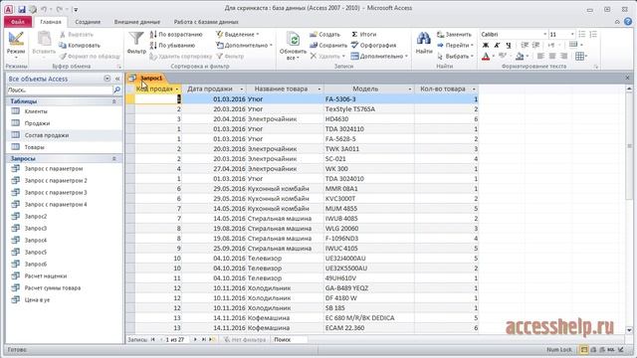The height and width of the screenshot is (358, 637).
Task: Open Перейти go-to dropdown
Action: tap(456, 46)
